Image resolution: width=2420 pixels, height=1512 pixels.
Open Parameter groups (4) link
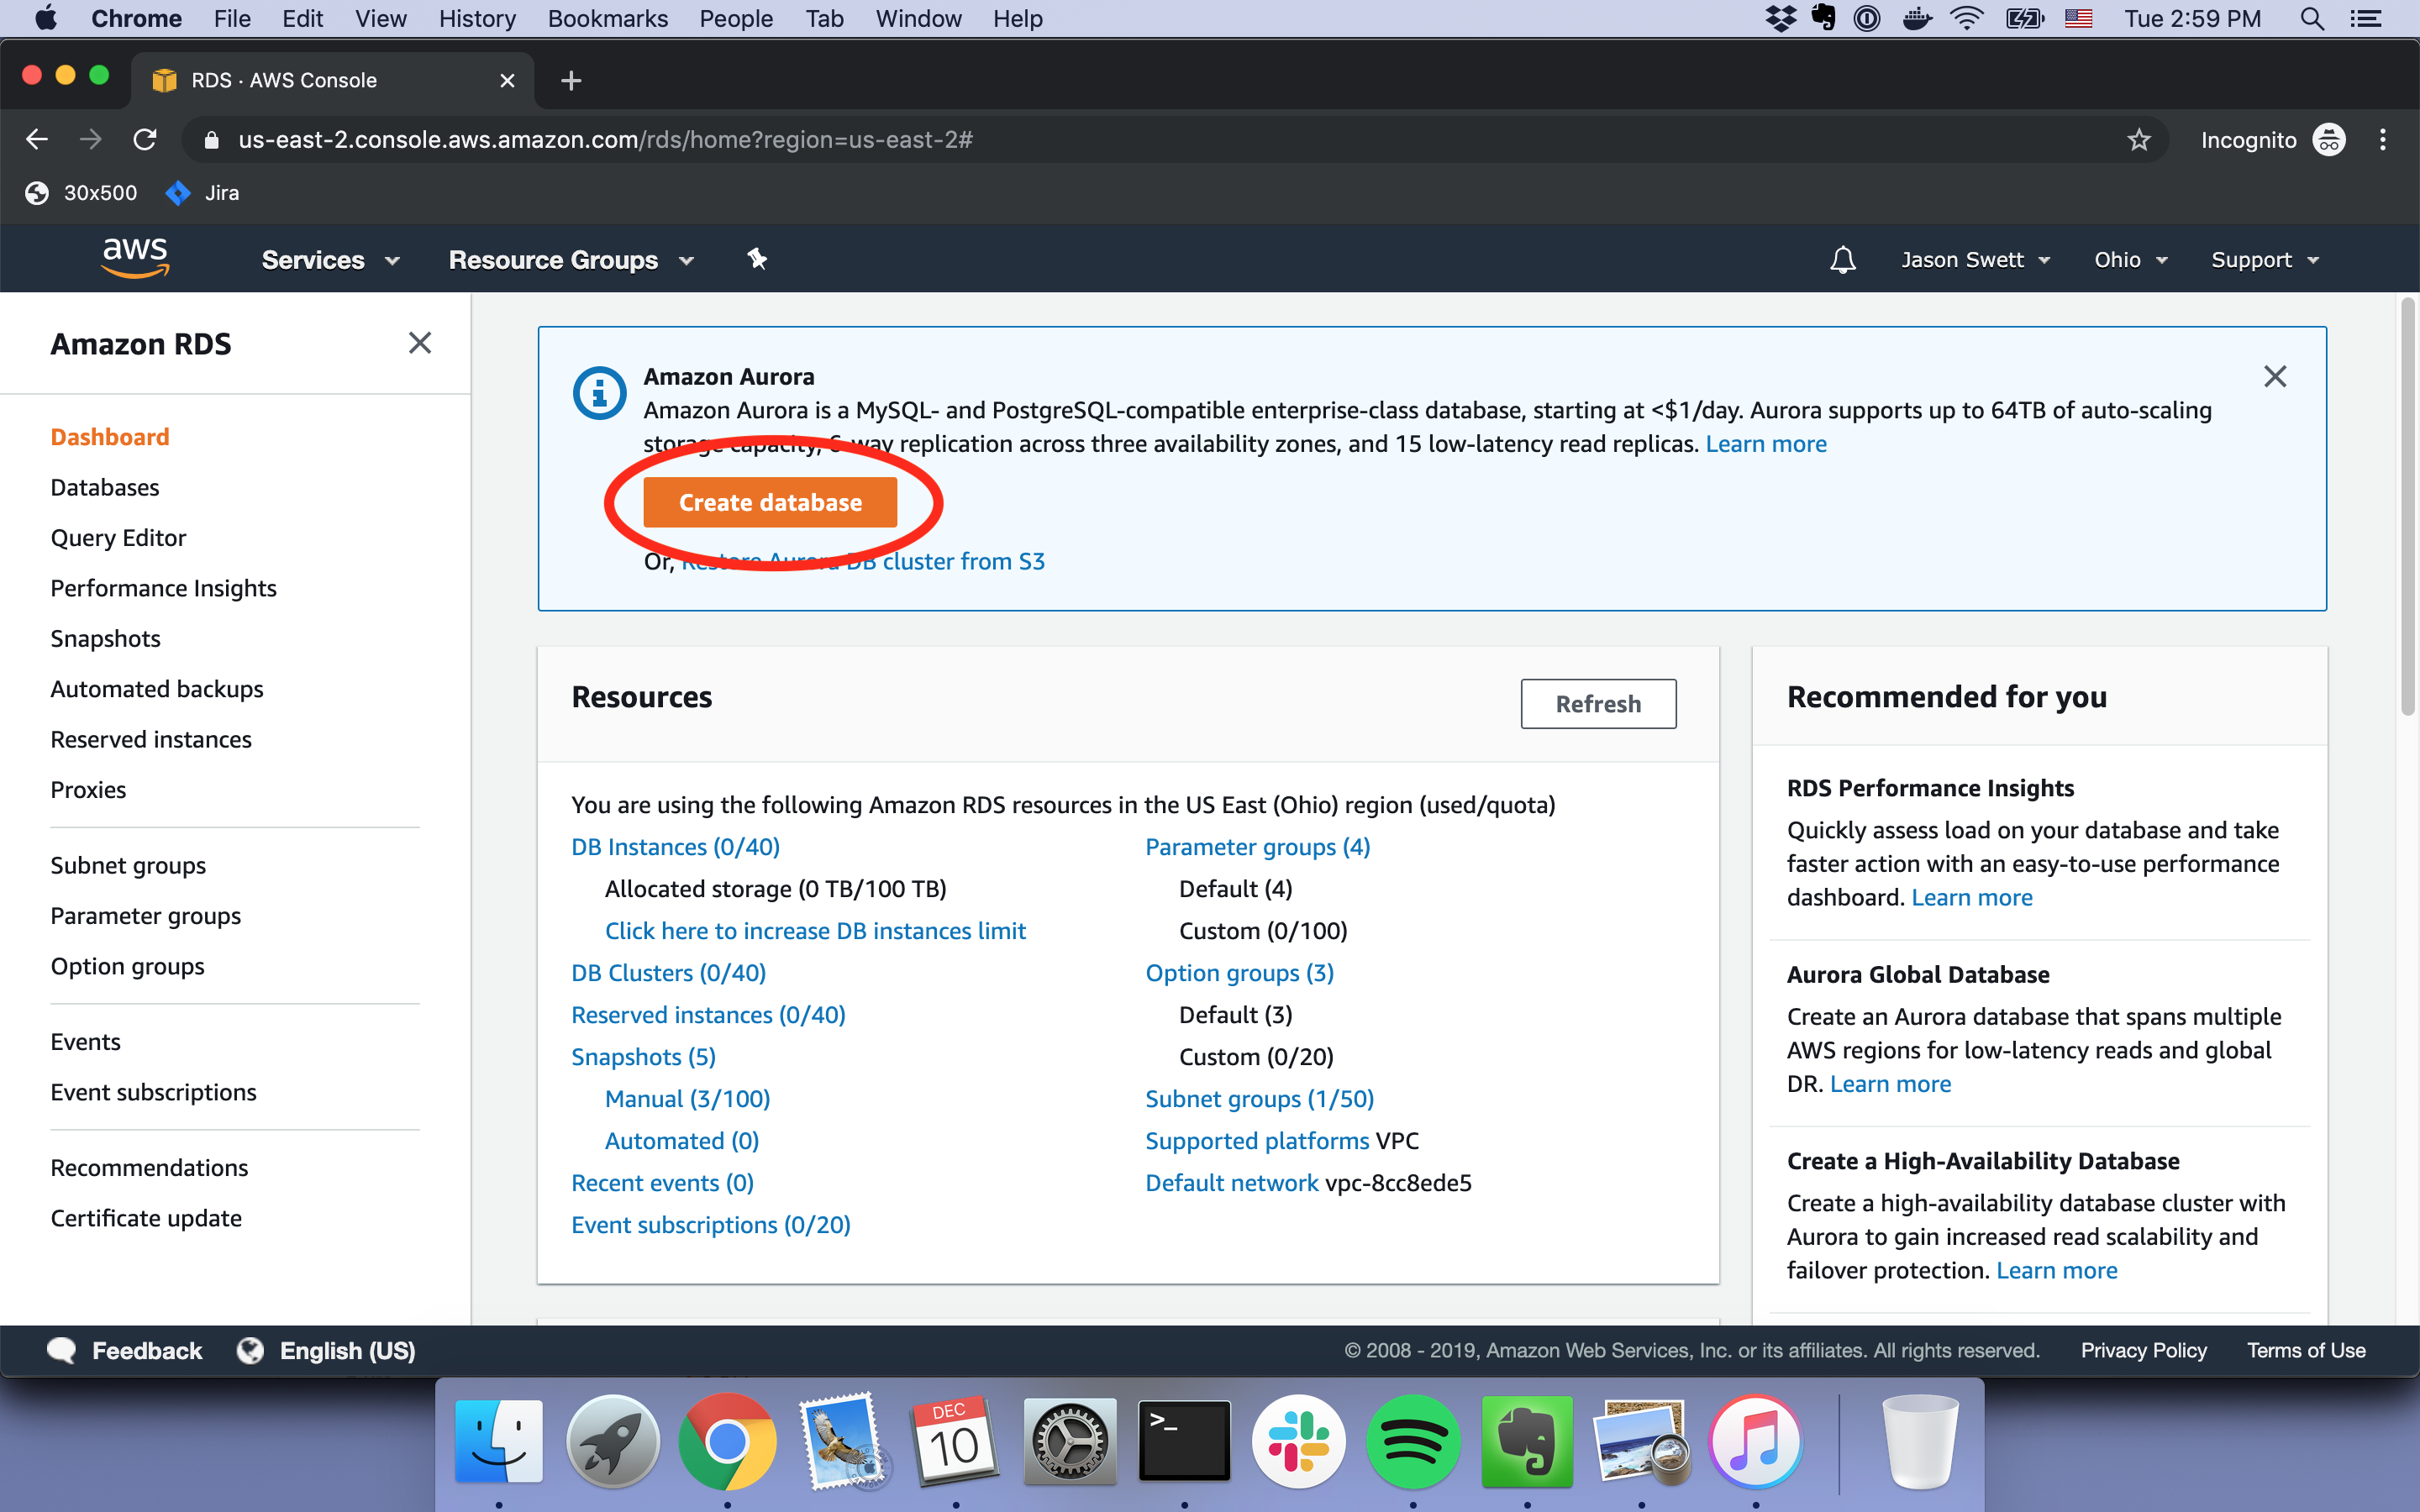[x=1257, y=846]
